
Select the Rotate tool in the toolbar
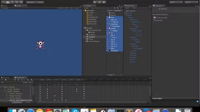click(x=12, y=2)
